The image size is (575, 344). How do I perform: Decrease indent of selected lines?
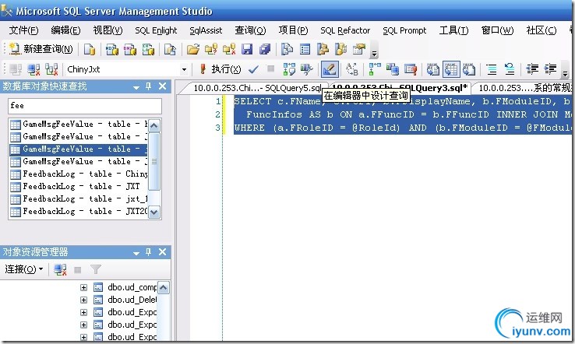pyautogui.click(x=532, y=69)
